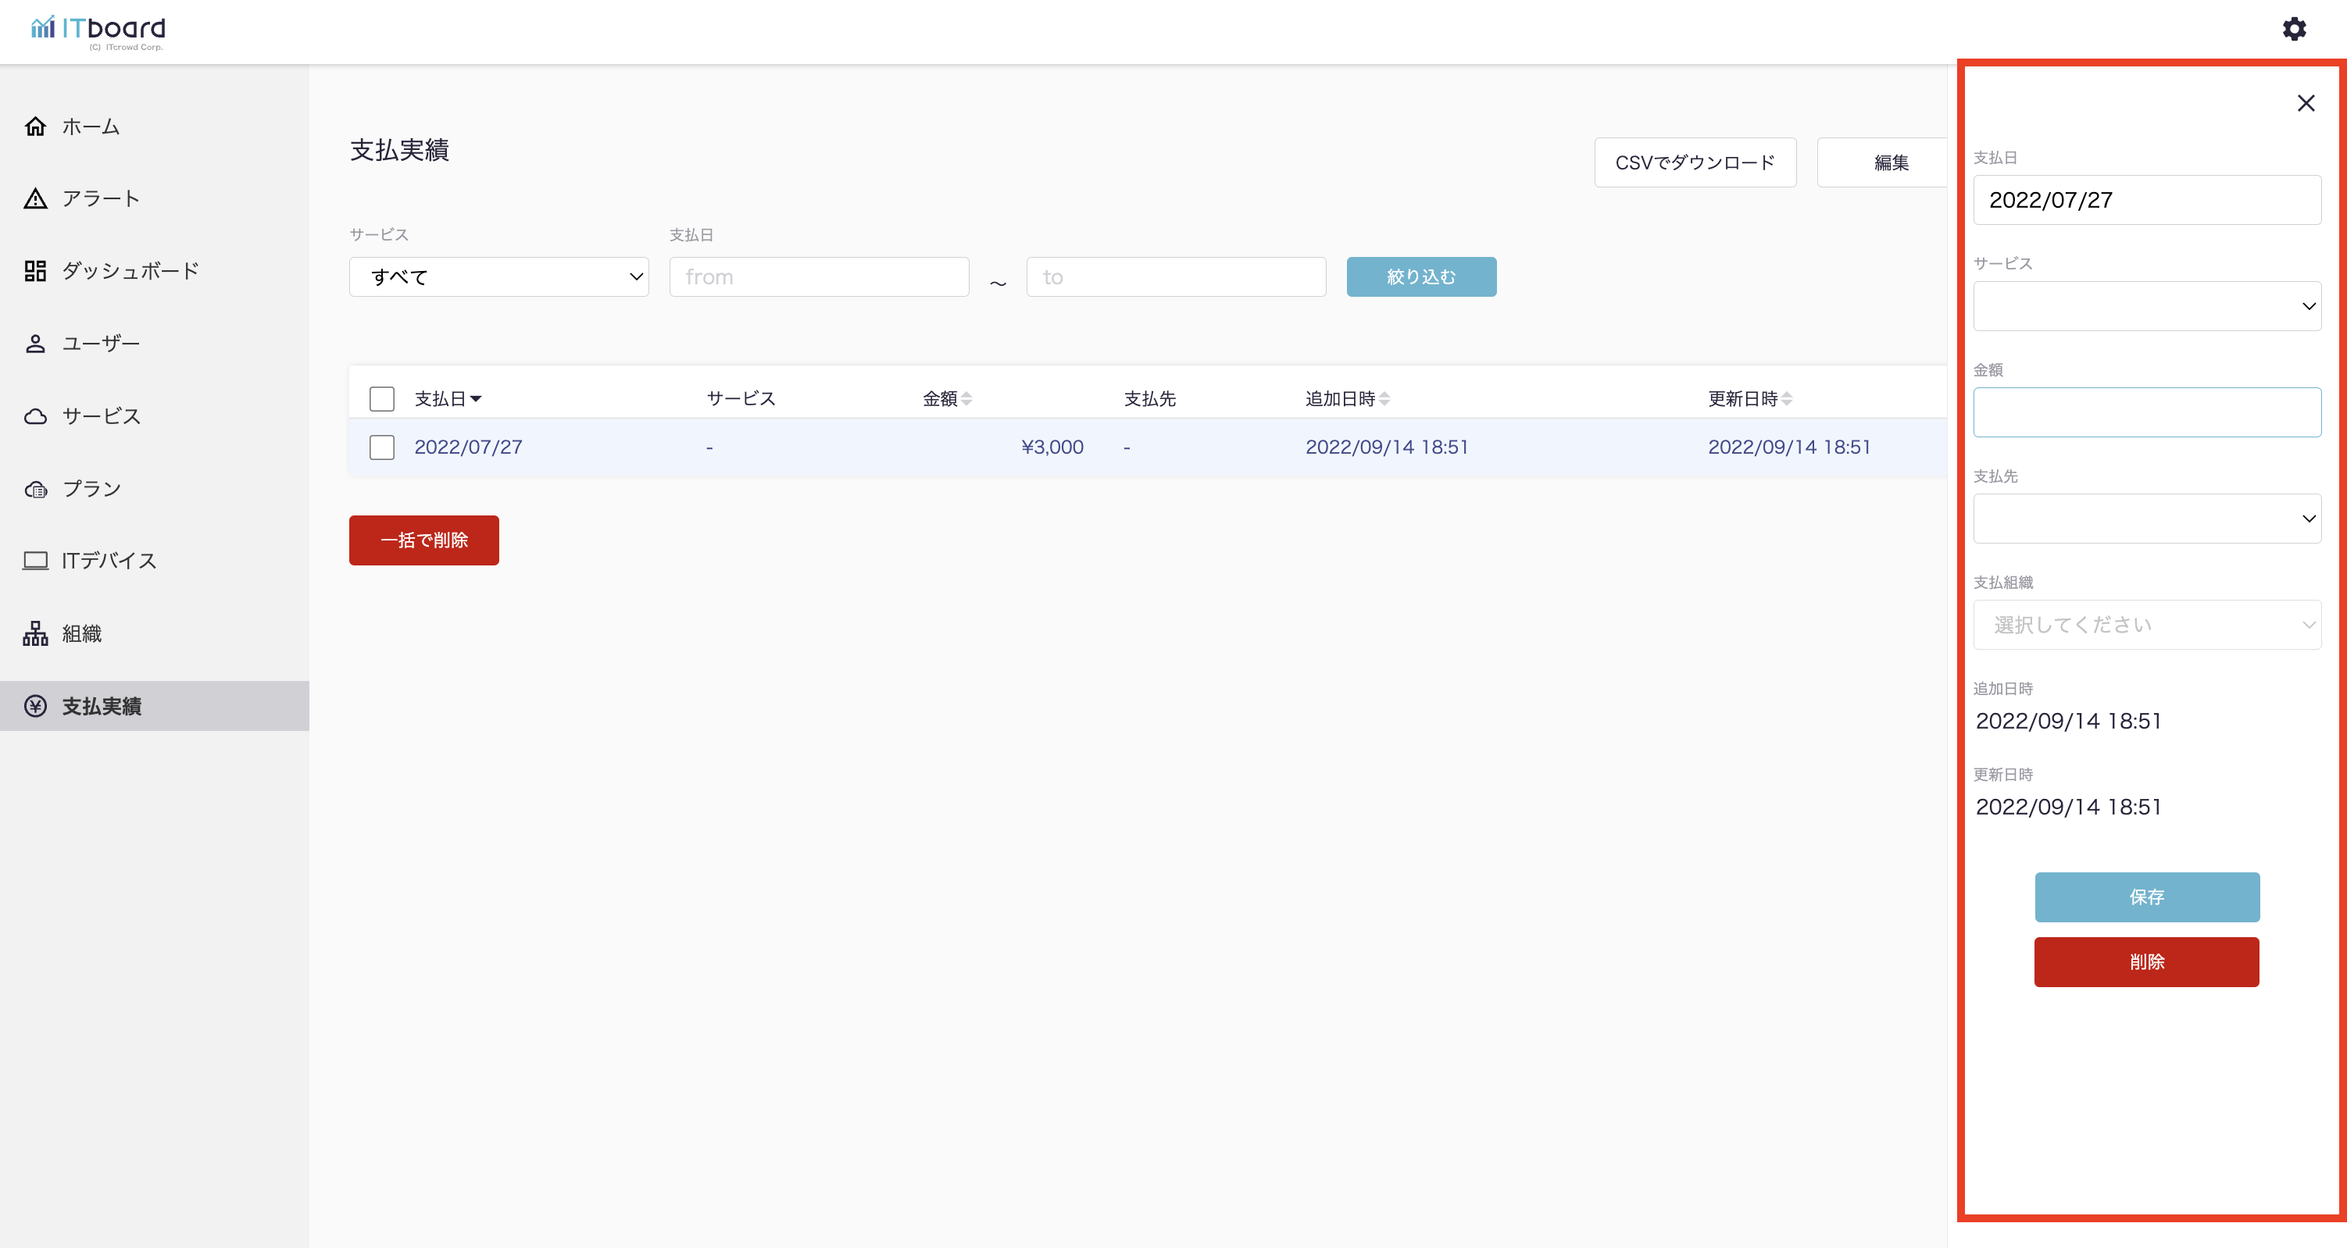2347x1248 pixels.
Task: Click the Home house icon in sidebar
Action: (35, 126)
